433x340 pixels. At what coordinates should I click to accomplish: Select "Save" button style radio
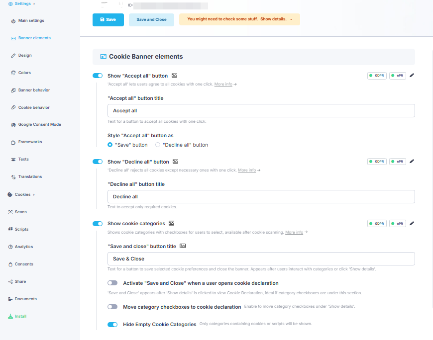(x=110, y=145)
